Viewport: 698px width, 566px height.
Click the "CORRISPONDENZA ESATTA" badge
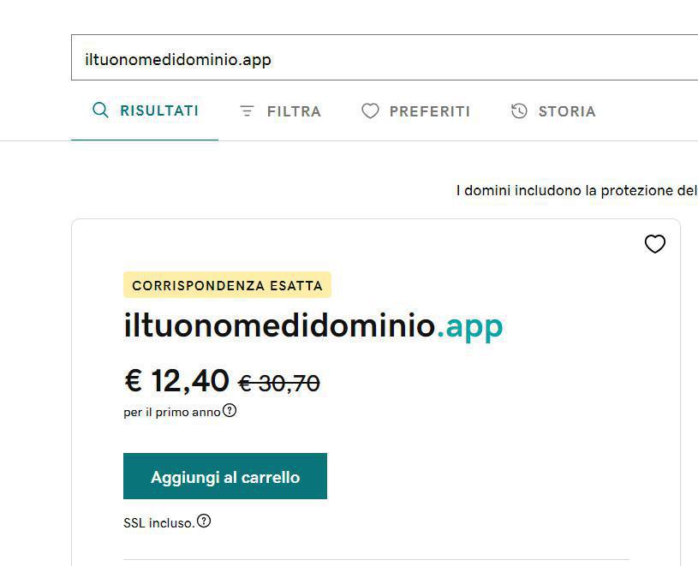pyautogui.click(x=227, y=285)
